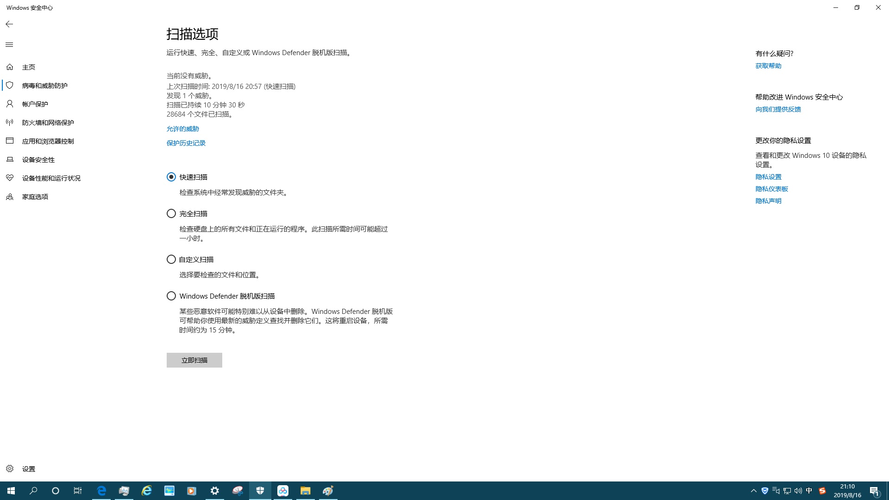The width and height of the screenshot is (889, 500).
Task: Open the app and browser control icon
Action: pyautogui.click(x=10, y=141)
